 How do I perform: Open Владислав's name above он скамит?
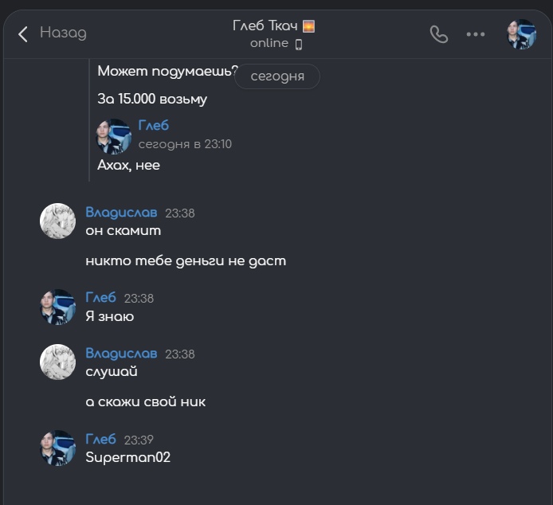point(121,213)
